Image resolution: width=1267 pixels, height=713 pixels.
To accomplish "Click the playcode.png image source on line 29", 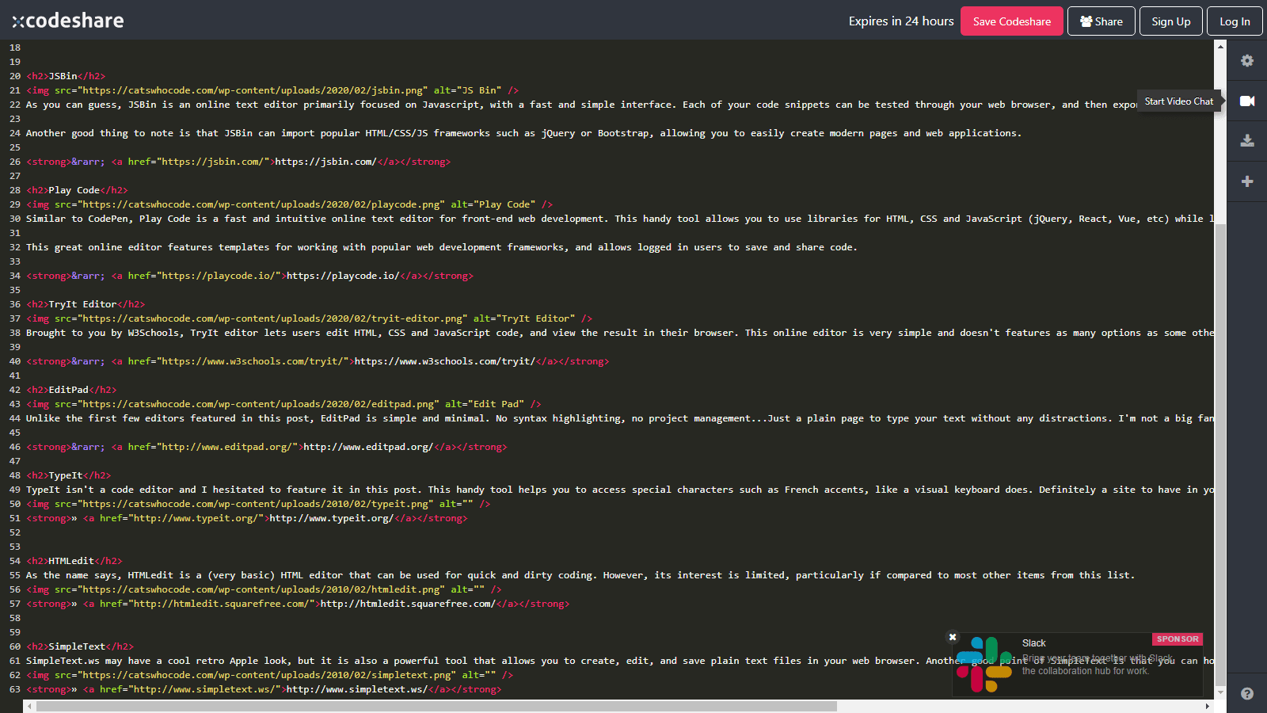I will point(261,204).
